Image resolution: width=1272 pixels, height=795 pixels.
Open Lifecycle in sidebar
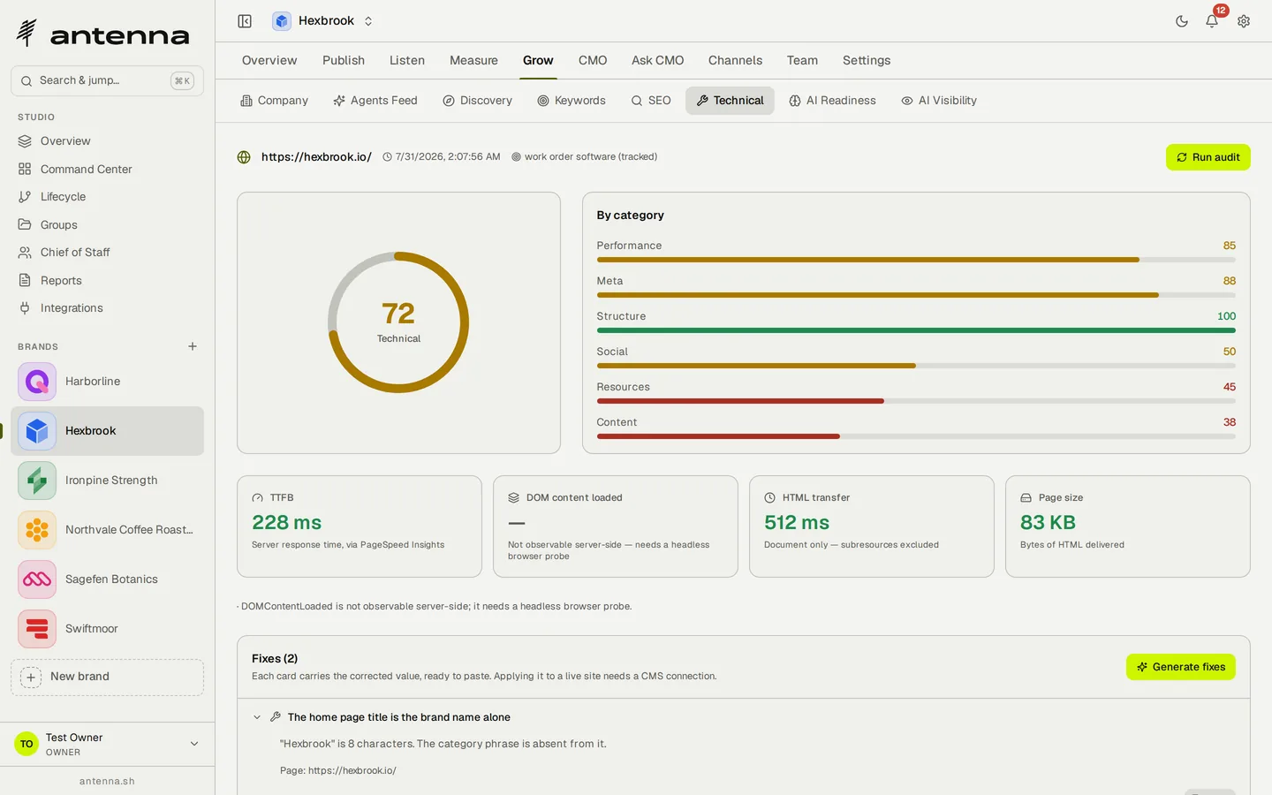click(x=107, y=197)
